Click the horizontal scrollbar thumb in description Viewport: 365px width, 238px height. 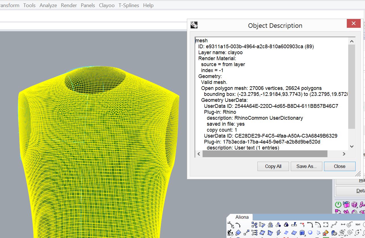(x=265, y=154)
